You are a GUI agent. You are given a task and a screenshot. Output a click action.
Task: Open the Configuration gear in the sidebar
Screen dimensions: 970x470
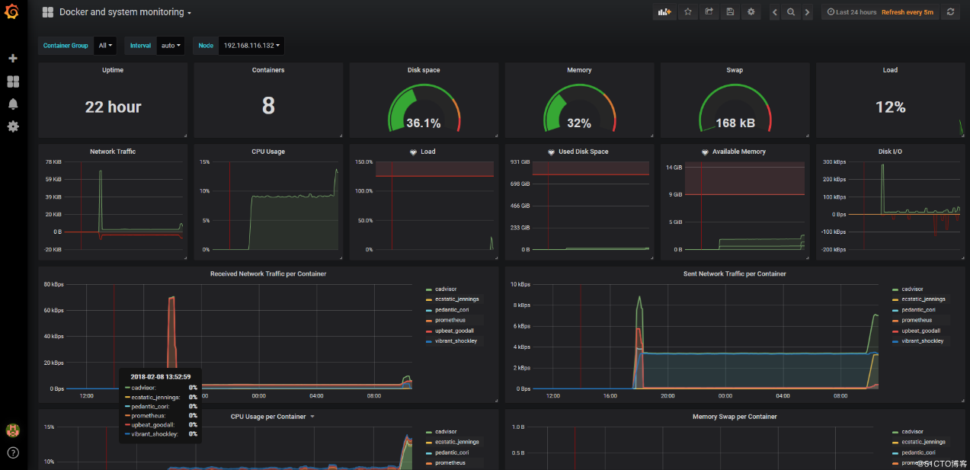[x=13, y=126]
